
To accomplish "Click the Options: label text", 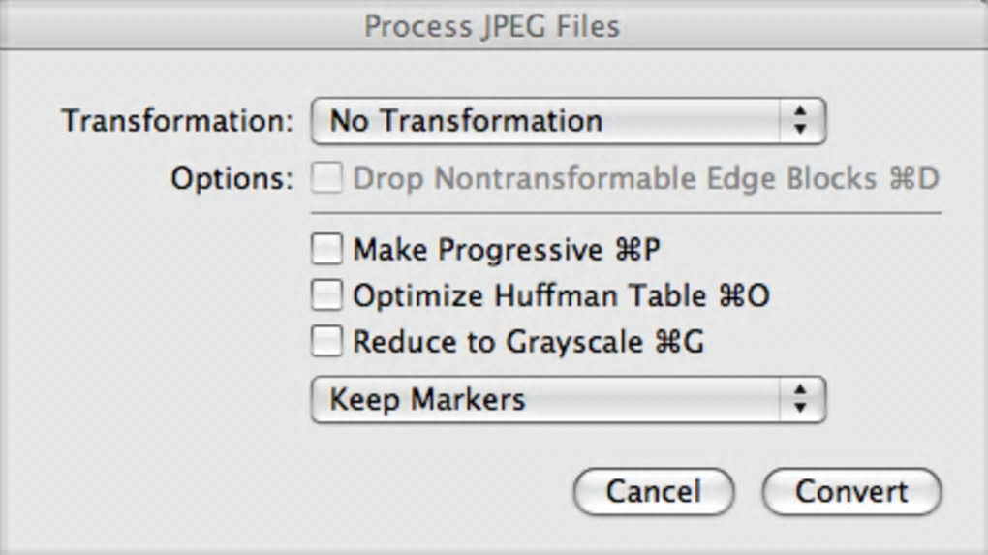I will 232,179.
